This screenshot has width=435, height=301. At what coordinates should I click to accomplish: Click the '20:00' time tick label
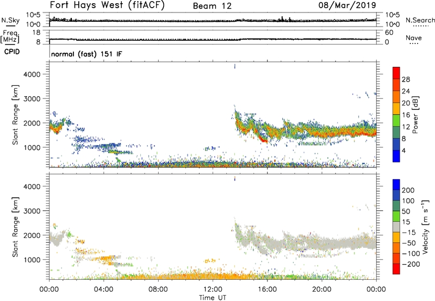[322, 290]
